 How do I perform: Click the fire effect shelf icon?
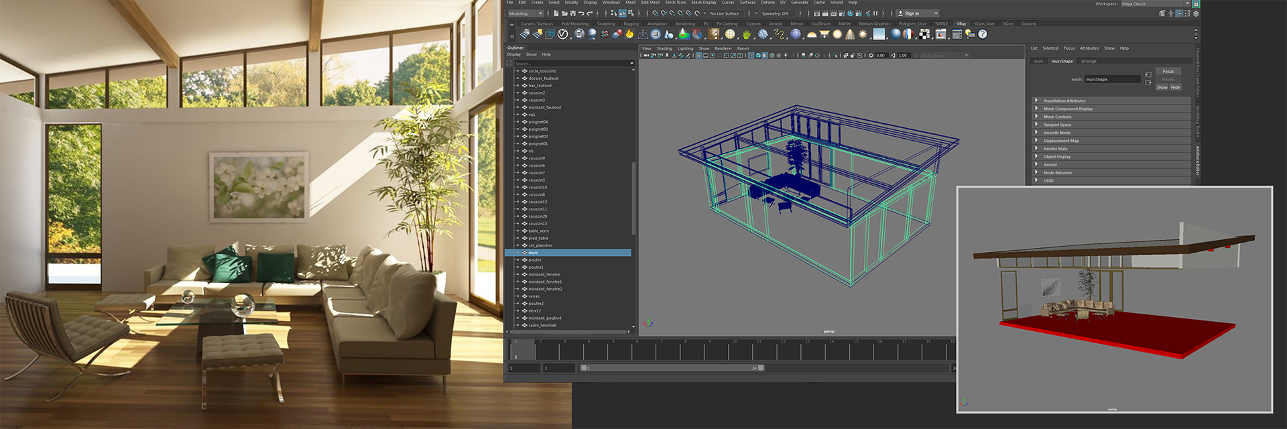click(x=629, y=34)
